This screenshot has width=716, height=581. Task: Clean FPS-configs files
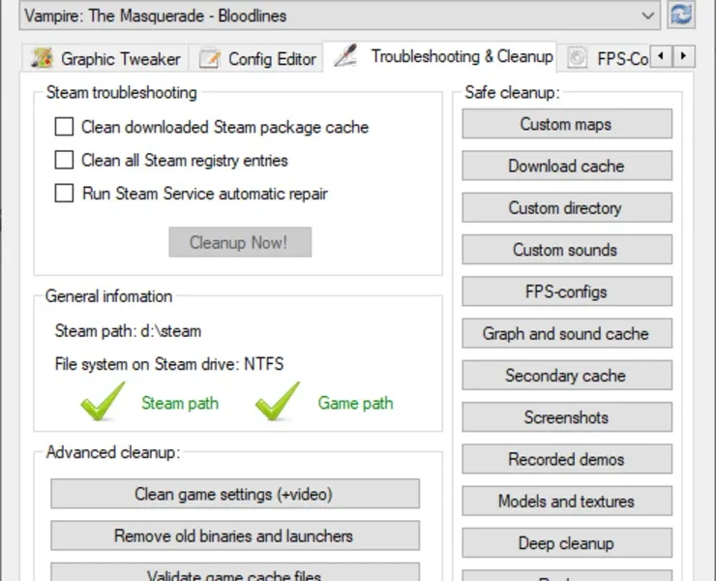567,291
